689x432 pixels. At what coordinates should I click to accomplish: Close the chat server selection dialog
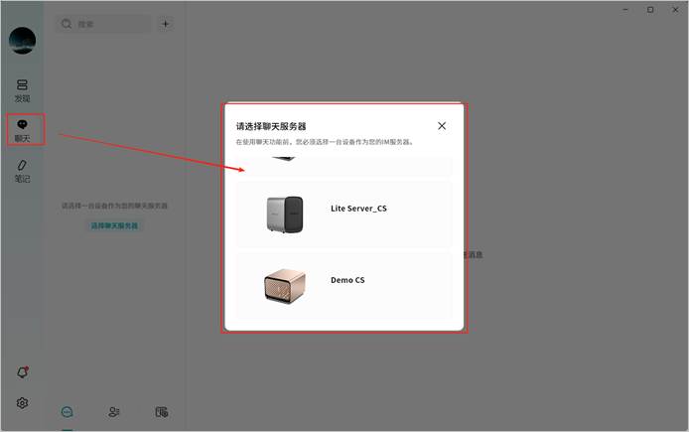tap(442, 126)
